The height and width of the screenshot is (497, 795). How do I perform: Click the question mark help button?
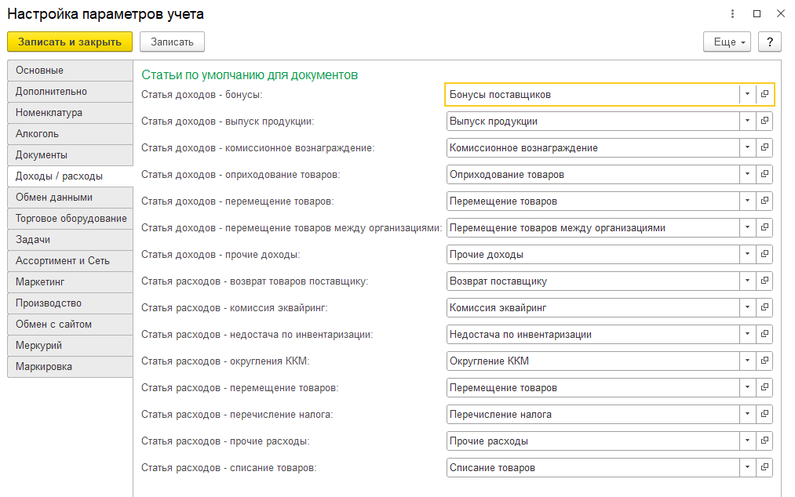click(770, 42)
